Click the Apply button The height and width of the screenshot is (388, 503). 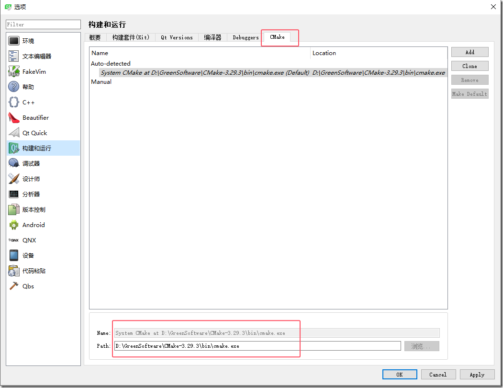tap(477, 375)
